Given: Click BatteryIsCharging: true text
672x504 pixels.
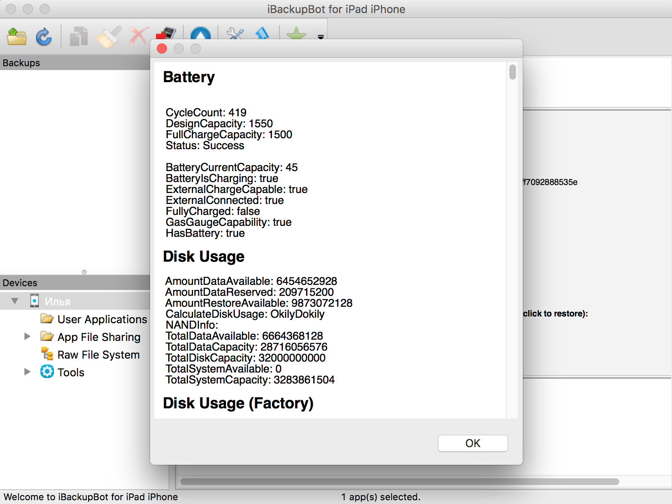Looking at the screenshot, I should (x=222, y=178).
